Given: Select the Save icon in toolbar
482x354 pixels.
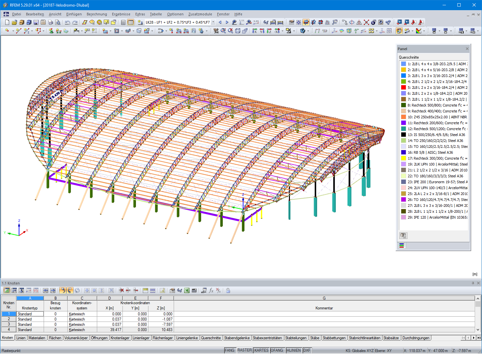Looking at the screenshot, I should point(36,22).
